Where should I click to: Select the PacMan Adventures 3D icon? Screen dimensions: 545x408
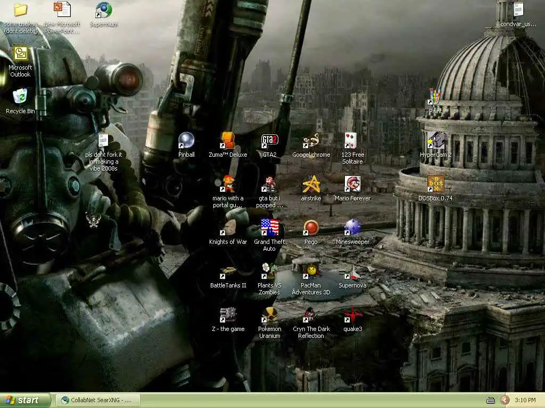(x=311, y=271)
